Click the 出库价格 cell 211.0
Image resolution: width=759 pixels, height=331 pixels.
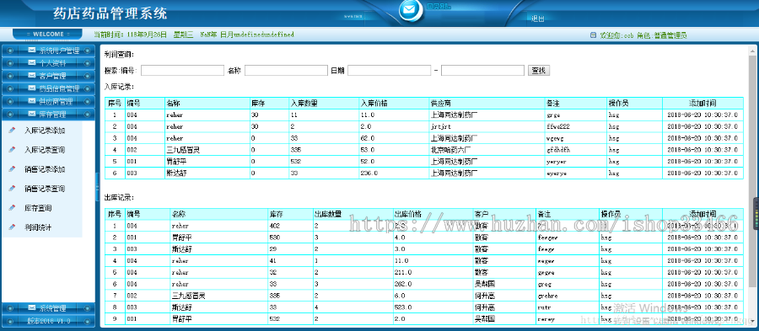[x=403, y=272]
